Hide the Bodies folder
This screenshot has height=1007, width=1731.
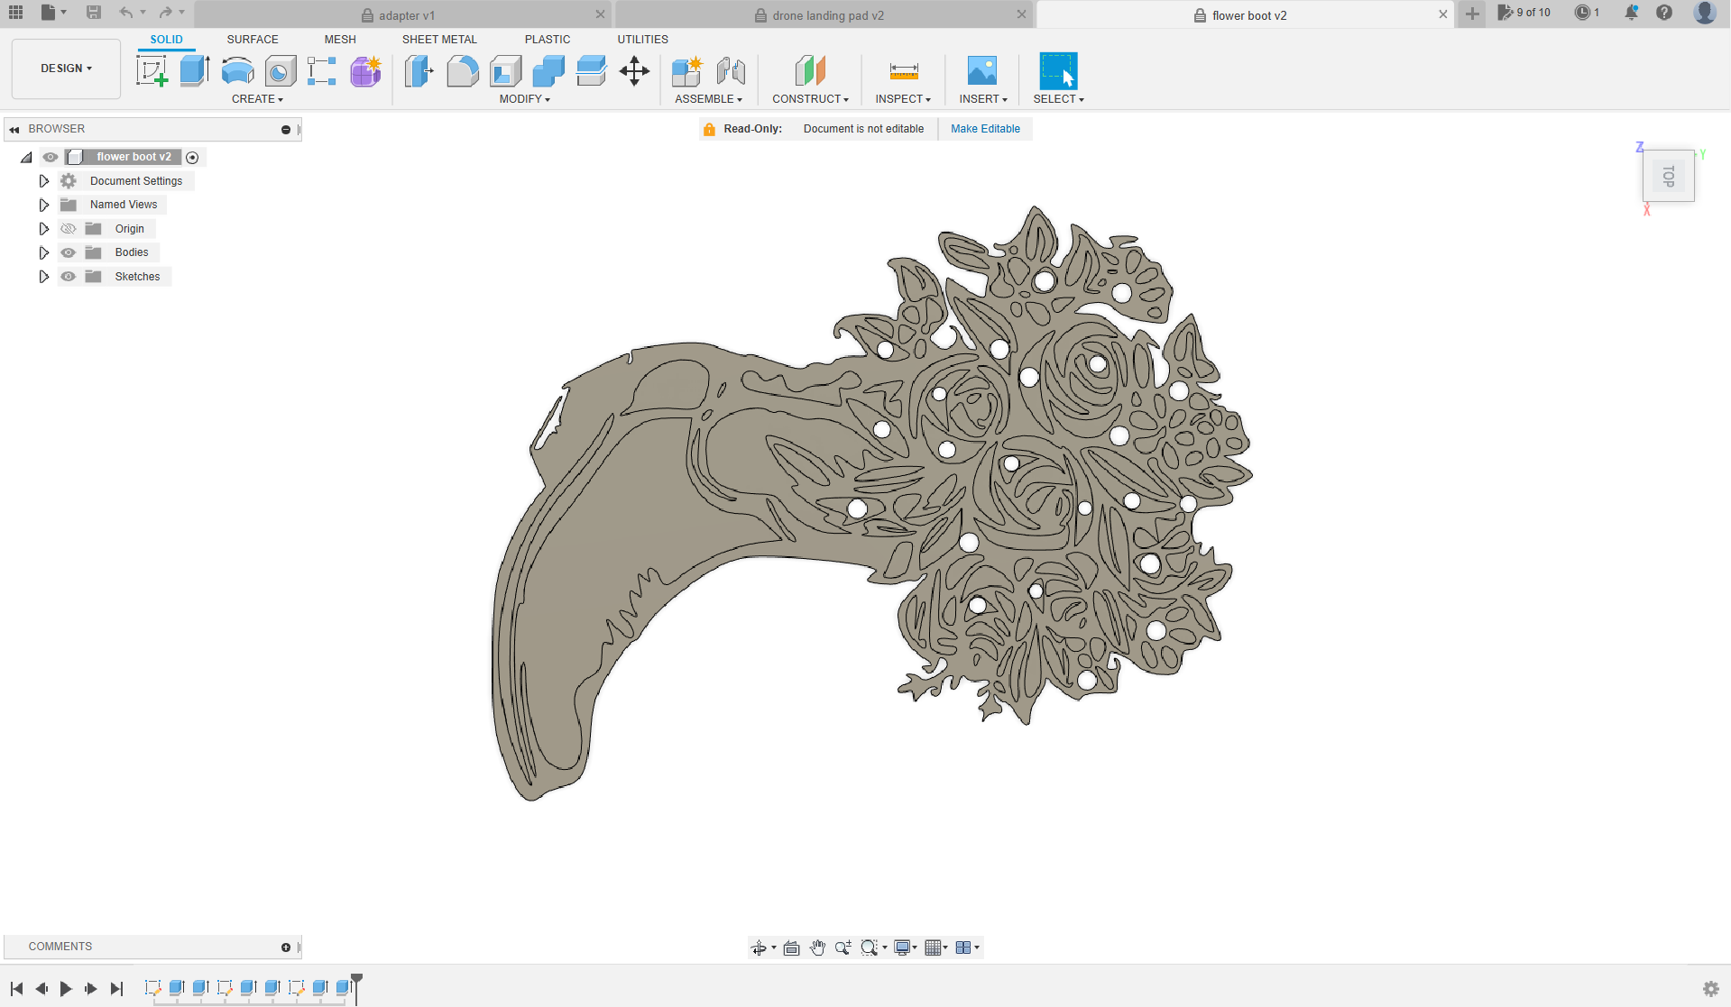pos(68,252)
